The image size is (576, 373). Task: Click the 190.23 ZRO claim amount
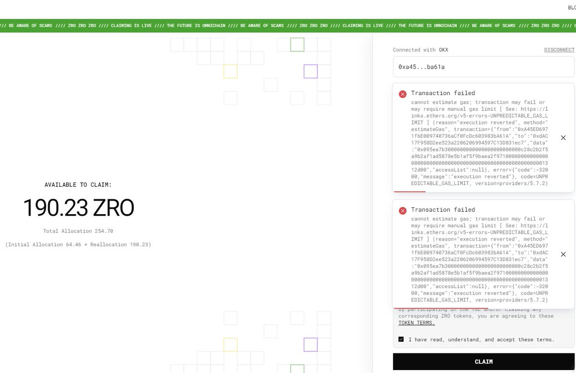tap(79, 207)
